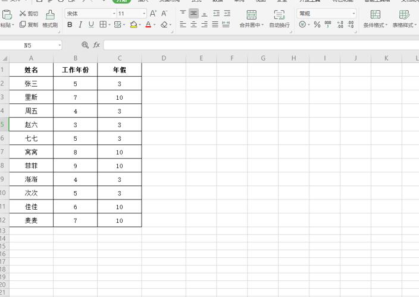Align text right in the cell

(x=204, y=24)
